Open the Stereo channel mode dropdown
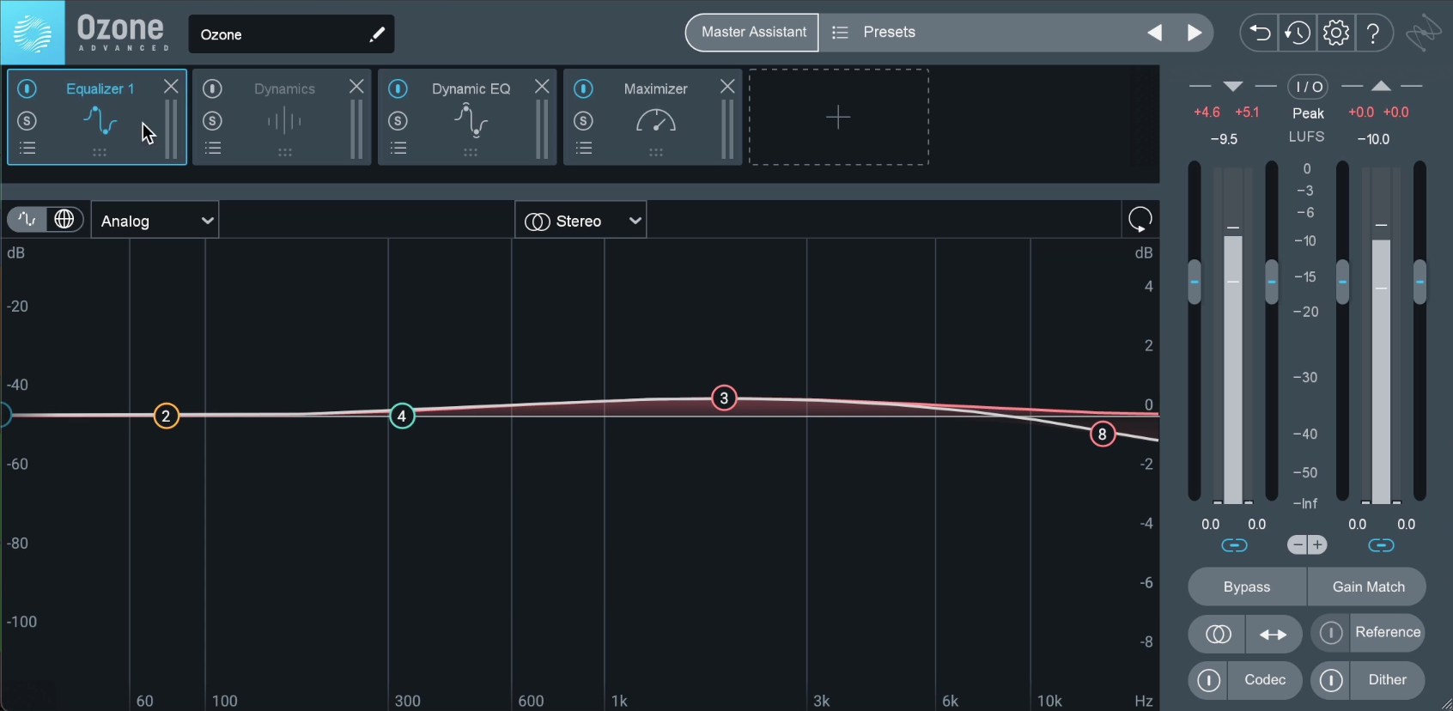 click(x=581, y=221)
